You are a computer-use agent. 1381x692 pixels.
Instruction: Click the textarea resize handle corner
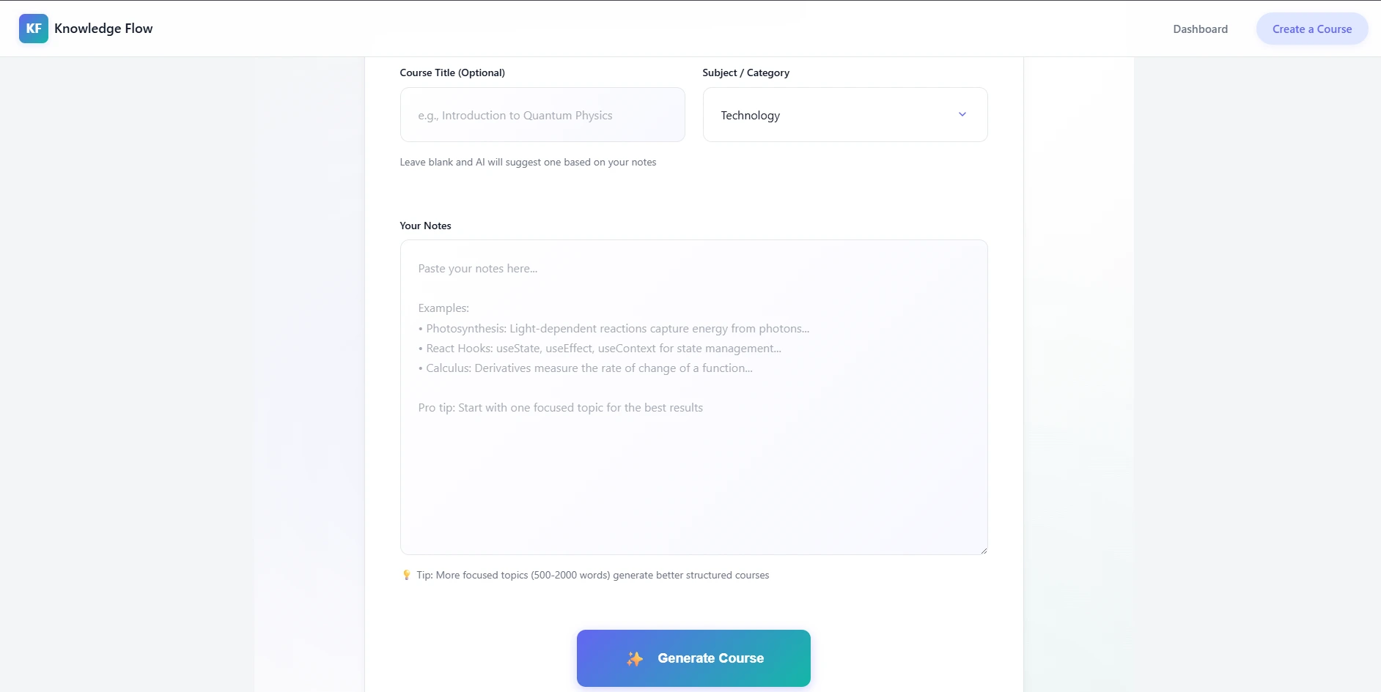[984, 548]
